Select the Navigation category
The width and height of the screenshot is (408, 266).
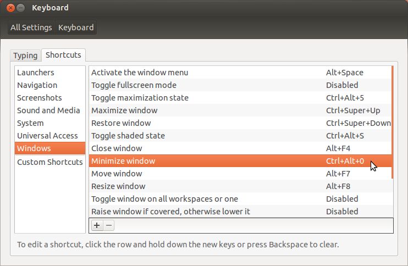point(50,85)
